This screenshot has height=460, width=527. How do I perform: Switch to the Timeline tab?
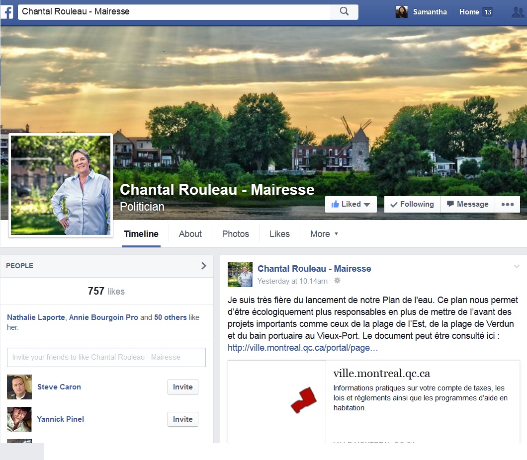coord(141,233)
